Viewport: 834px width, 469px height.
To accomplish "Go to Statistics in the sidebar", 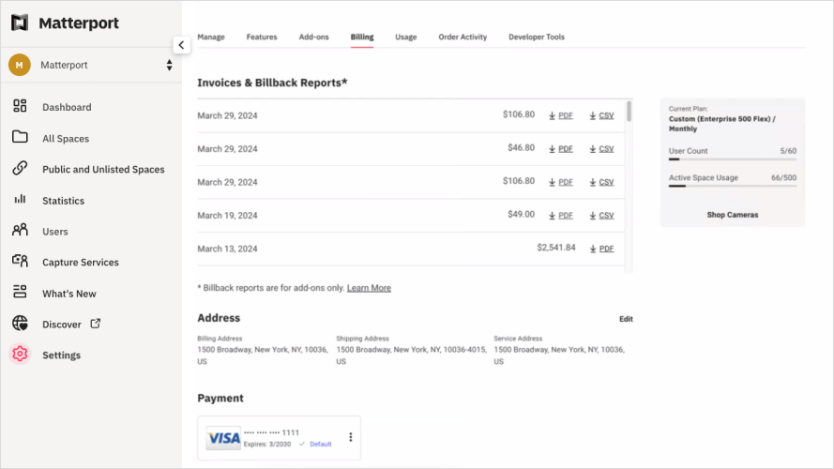I will point(63,201).
